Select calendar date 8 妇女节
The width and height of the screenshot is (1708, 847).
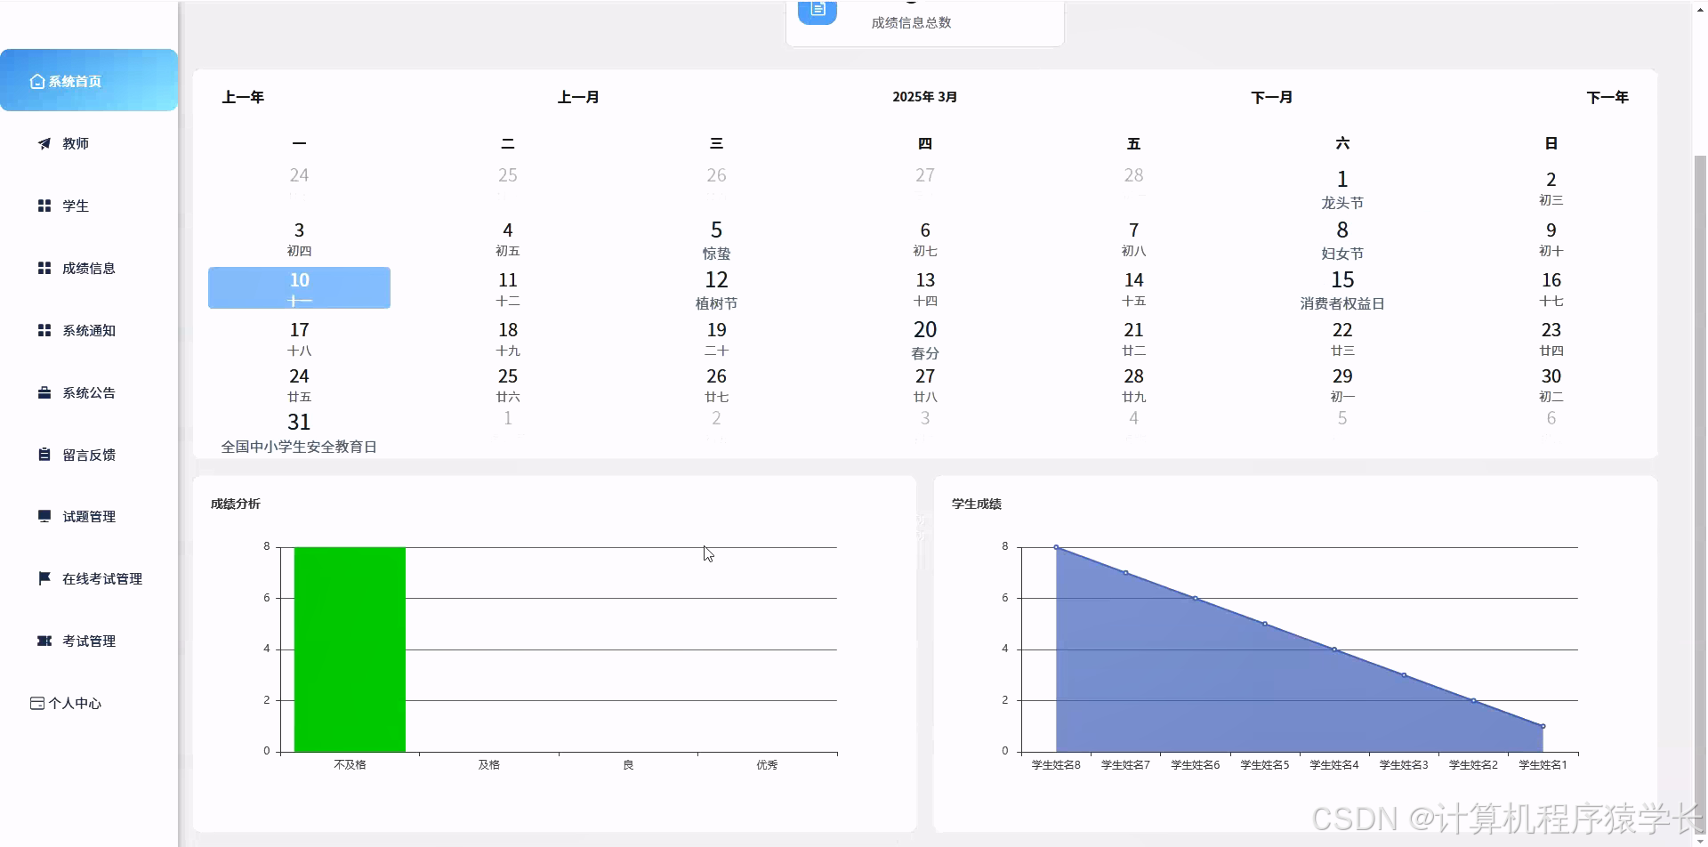(1342, 240)
